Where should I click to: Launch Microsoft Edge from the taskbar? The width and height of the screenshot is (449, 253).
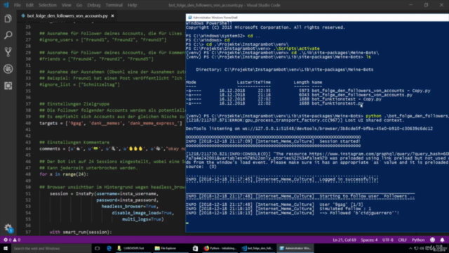tap(109, 248)
